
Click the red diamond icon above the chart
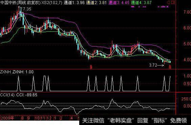tap(169, 2)
